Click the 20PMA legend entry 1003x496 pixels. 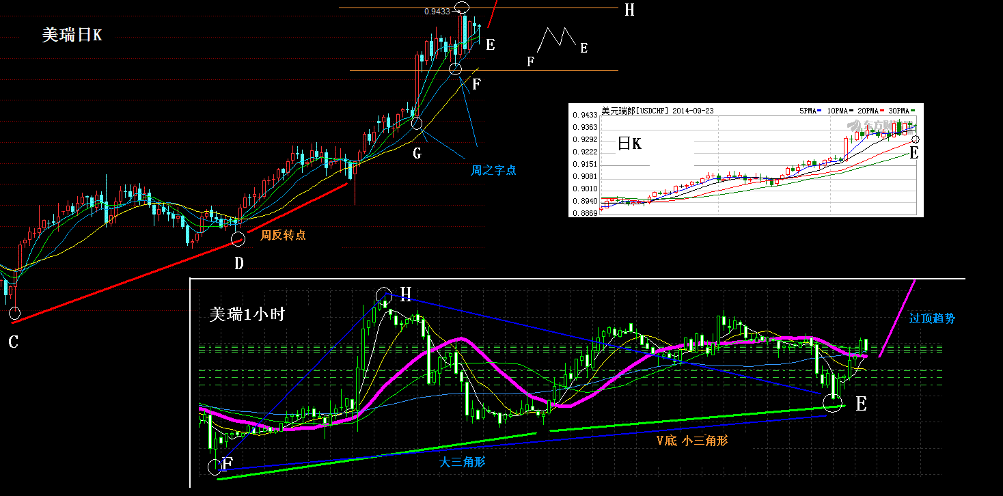click(x=870, y=111)
